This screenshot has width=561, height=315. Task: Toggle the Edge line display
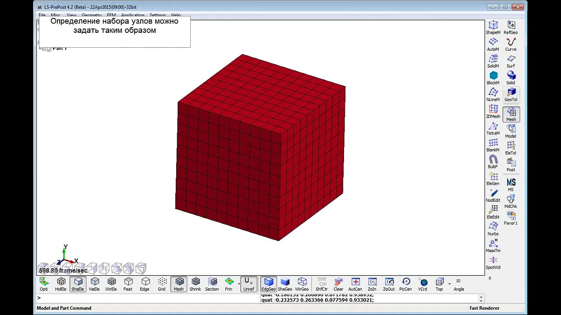pyautogui.click(x=145, y=284)
